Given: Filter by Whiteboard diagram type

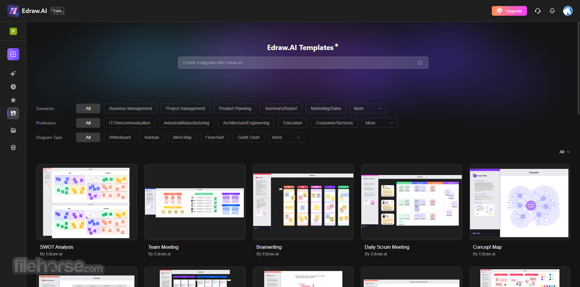Looking at the screenshot, I should 120,137.
